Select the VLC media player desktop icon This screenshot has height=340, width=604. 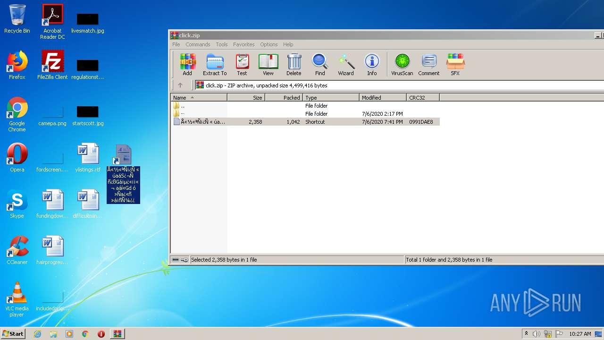pos(17,300)
